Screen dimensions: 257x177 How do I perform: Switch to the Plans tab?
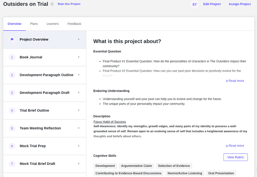pyautogui.click(x=34, y=24)
